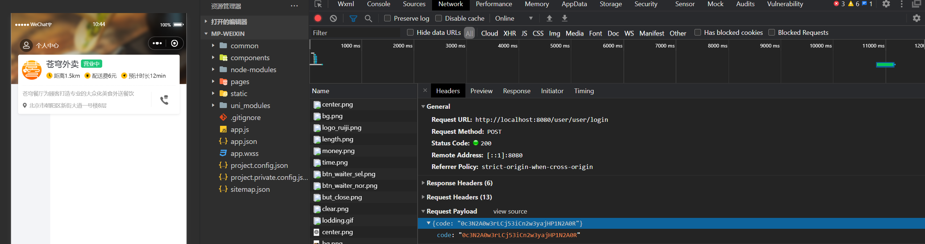The image size is (925, 244).
Task: Open network search with the magnifier icon
Action: point(368,18)
